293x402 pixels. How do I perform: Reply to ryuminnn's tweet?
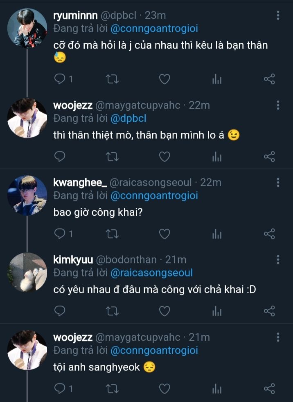click(x=60, y=79)
